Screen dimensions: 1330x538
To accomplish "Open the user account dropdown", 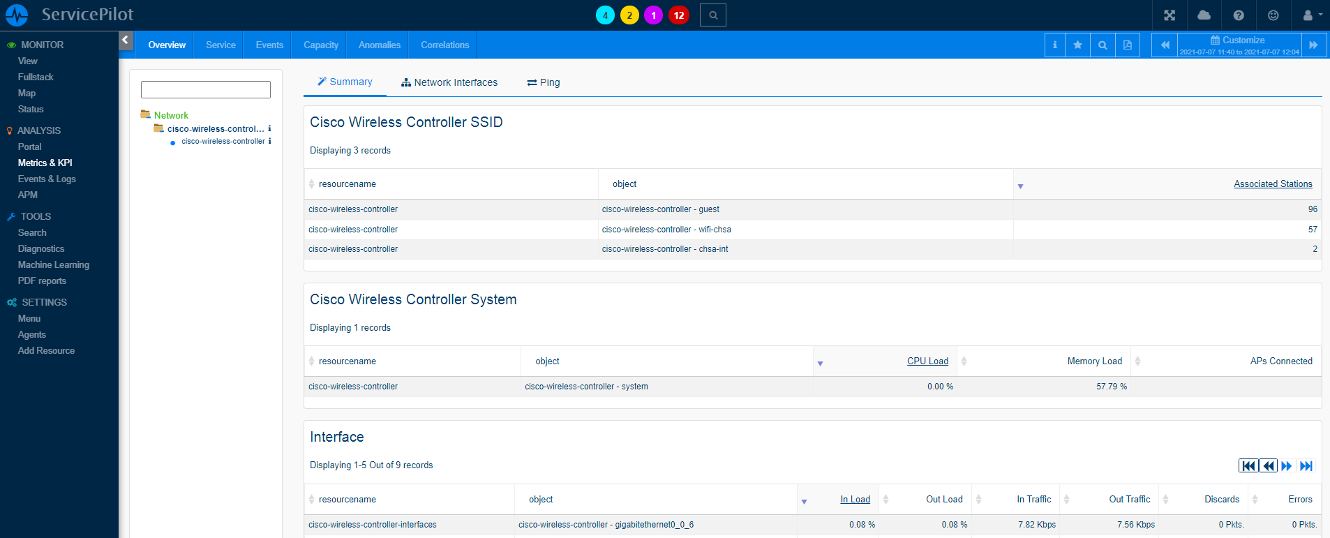I will coord(1311,15).
